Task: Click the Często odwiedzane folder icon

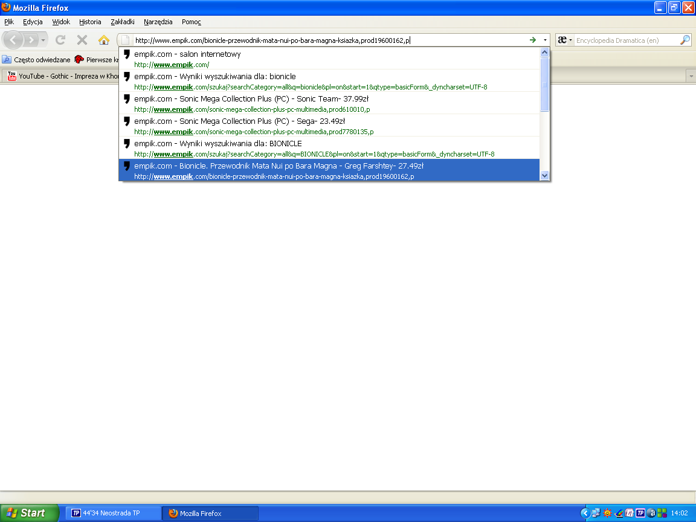Action: point(7,59)
